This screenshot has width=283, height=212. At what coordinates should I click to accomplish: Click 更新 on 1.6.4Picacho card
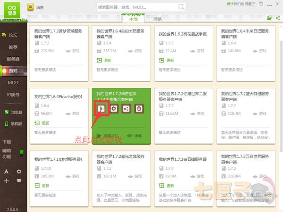click(42, 123)
